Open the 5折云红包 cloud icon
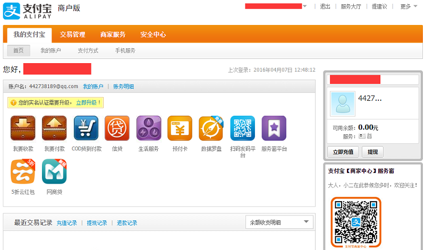The image size is (425, 250). click(23, 171)
